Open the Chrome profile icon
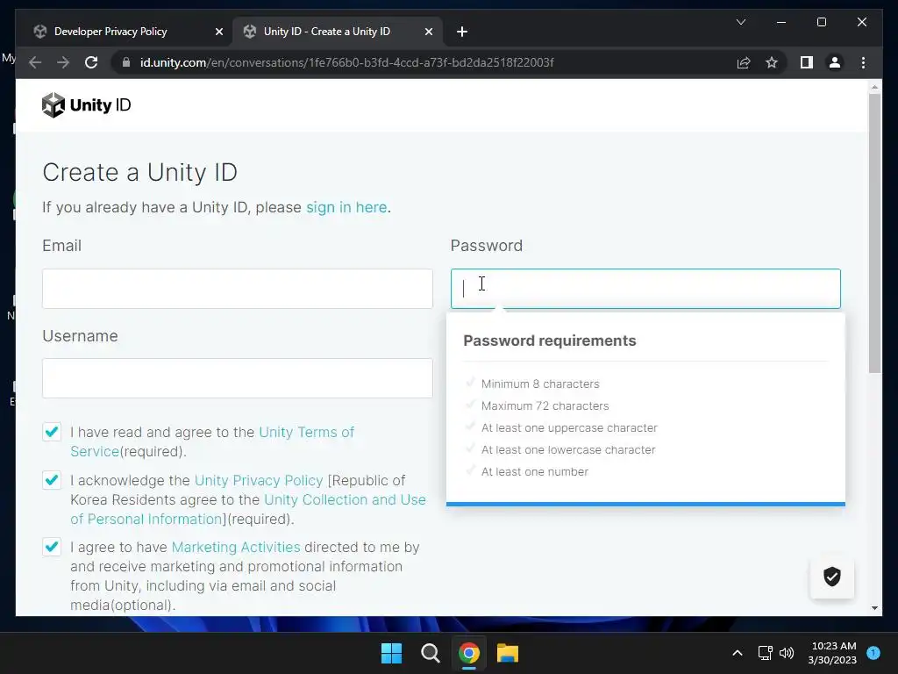The image size is (898, 674). [835, 62]
